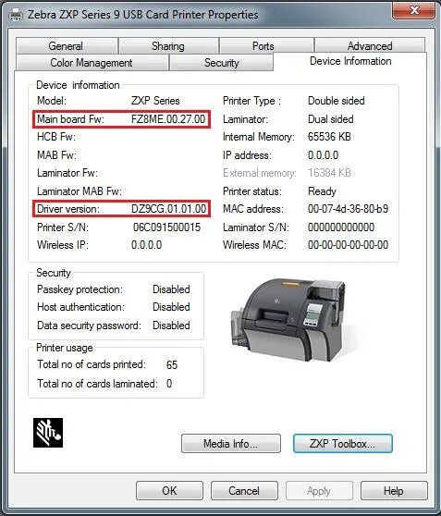The height and width of the screenshot is (516, 441).
Task: Confirm with the OK button
Action: click(x=169, y=491)
